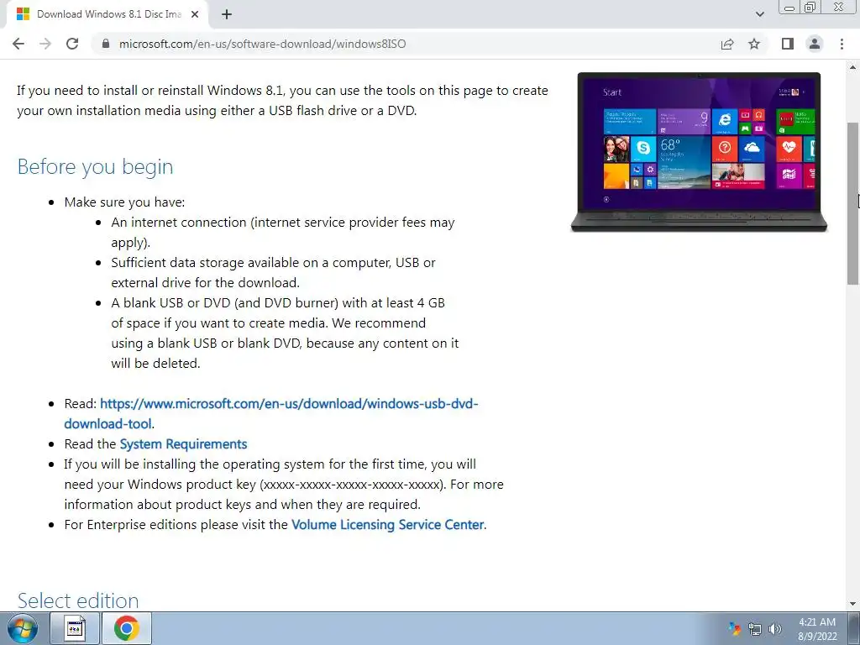Open the network status tray icon
The width and height of the screenshot is (860, 645).
tap(755, 628)
